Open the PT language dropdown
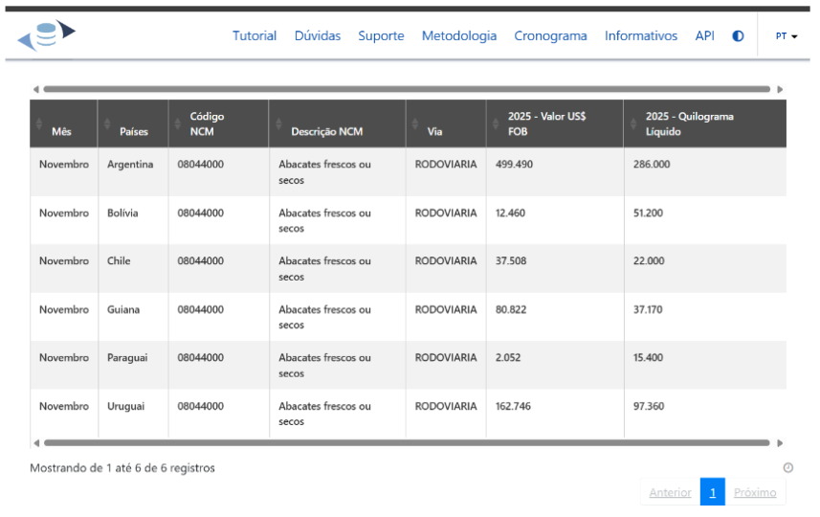820x517 pixels. point(787,36)
